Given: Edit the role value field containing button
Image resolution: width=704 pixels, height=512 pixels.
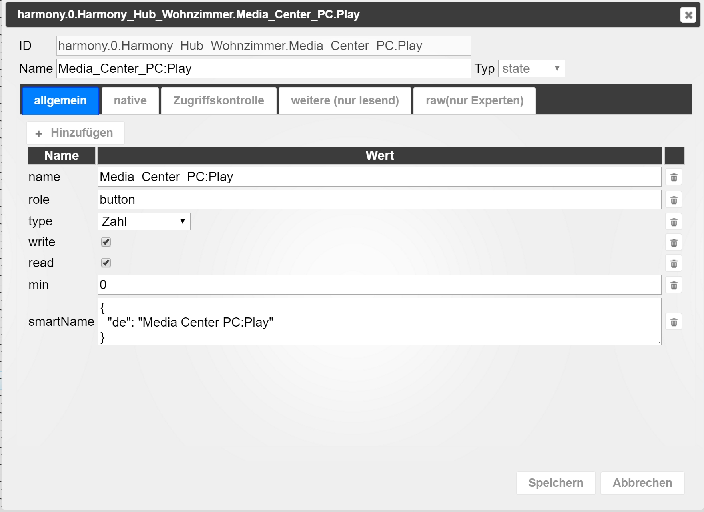Looking at the screenshot, I should (x=380, y=199).
